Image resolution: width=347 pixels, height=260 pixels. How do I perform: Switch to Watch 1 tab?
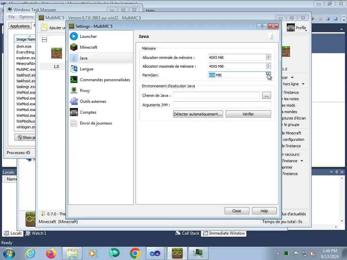coord(36,233)
